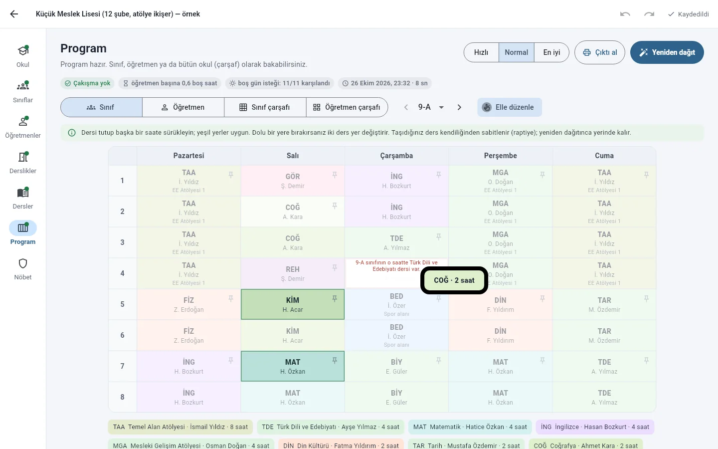Select the Hızlı distribution mode

pos(481,52)
